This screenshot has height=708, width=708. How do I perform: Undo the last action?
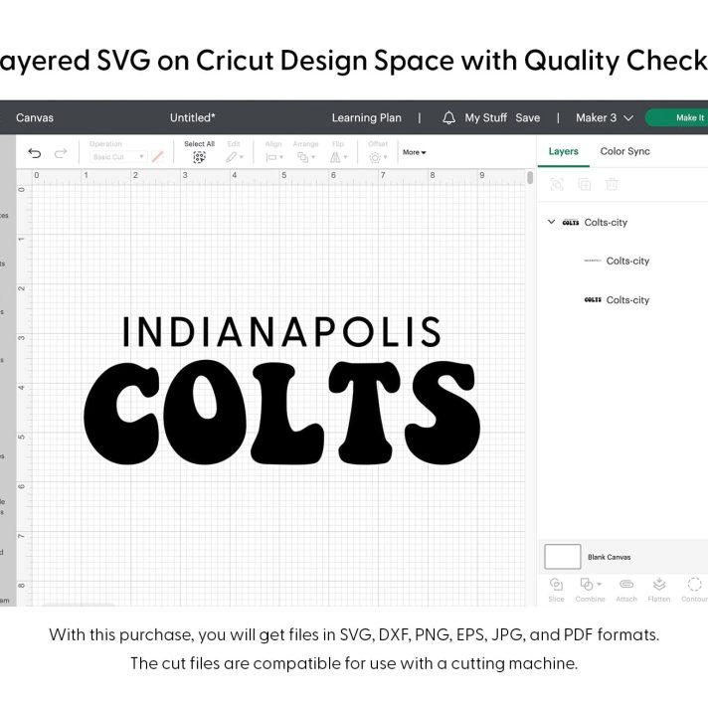tap(35, 153)
